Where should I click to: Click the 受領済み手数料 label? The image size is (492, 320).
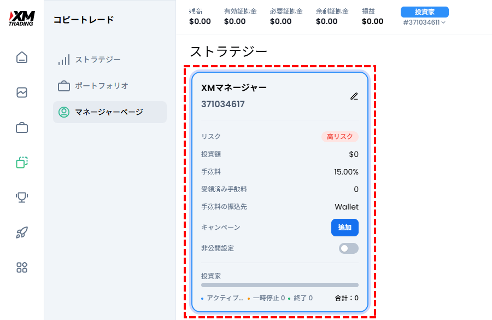[x=224, y=189]
